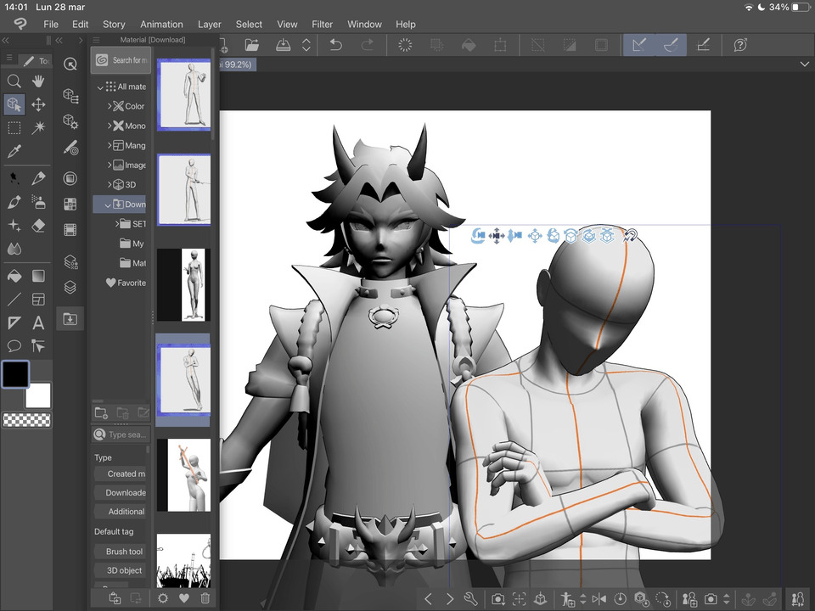Toggle Snap to Ruler in command bar
The image size is (815, 611).
(639, 45)
